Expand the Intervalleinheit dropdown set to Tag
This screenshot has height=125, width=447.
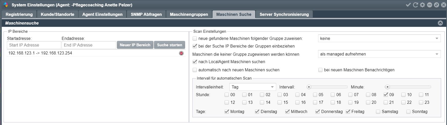coord(252,87)
